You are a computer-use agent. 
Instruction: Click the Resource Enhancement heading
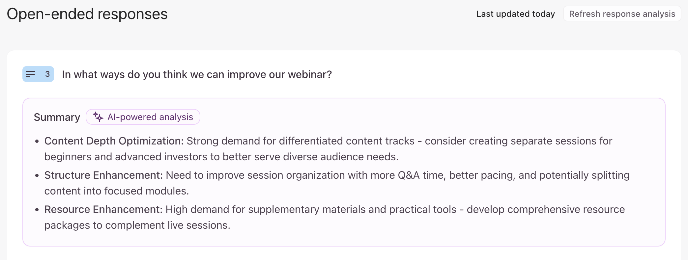coord(103,209)
